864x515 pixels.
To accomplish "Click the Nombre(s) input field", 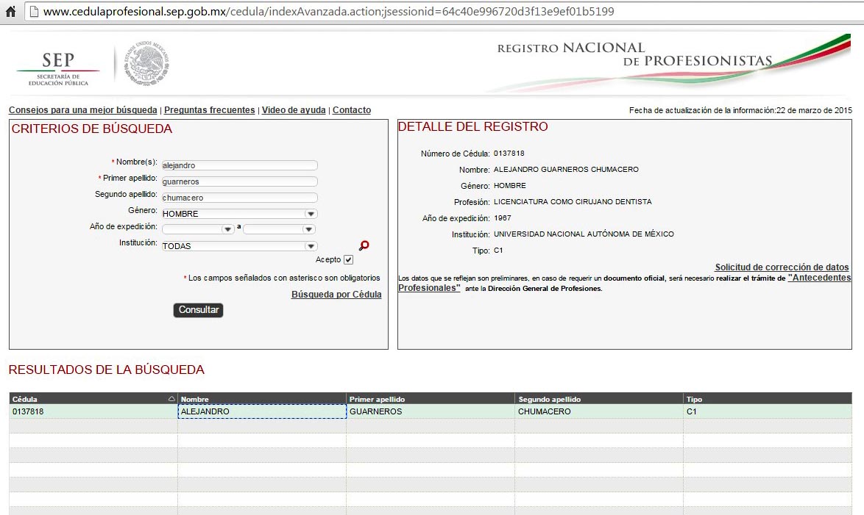I will [x=239, y=165].
